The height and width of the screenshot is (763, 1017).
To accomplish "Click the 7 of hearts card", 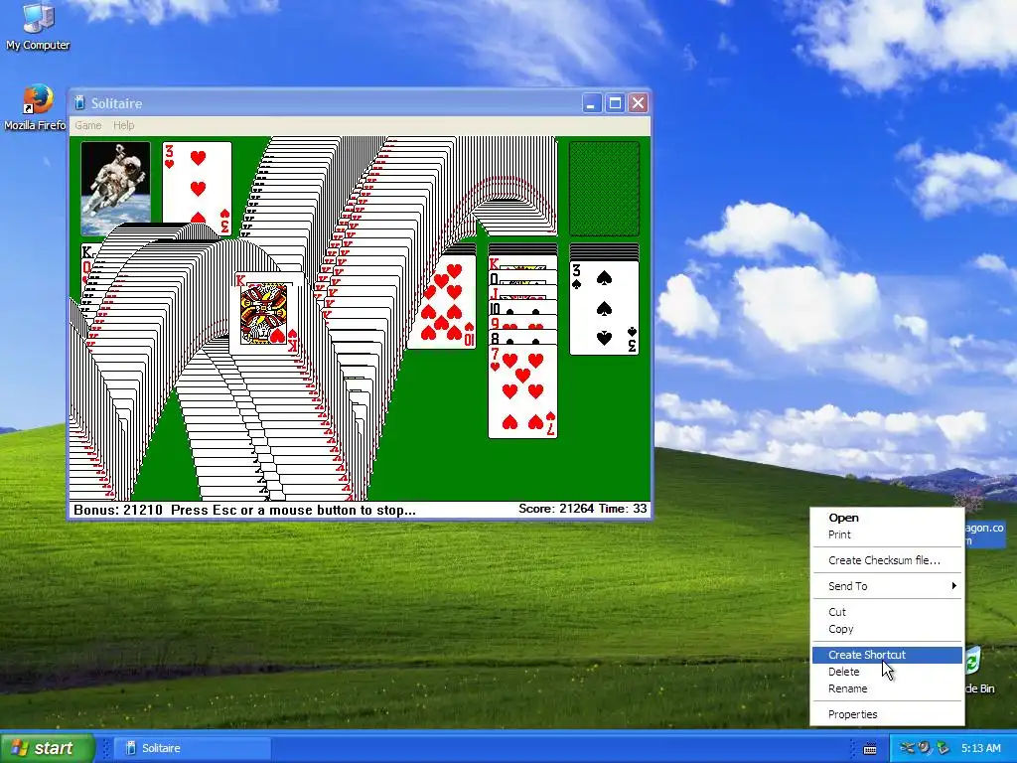I will [522, 391].
